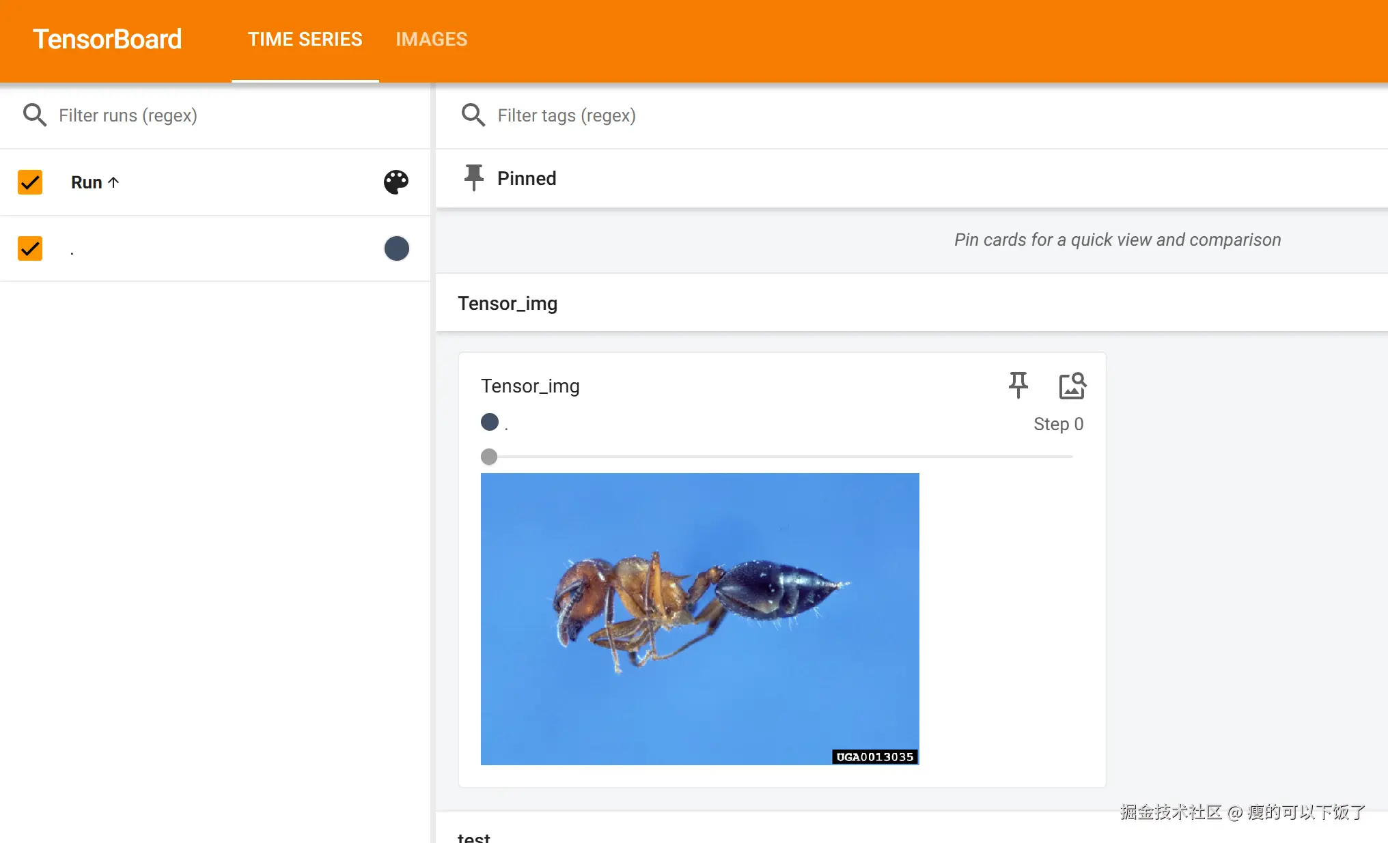
Task: Show actual image size icon
Action: click(1072, 385)
